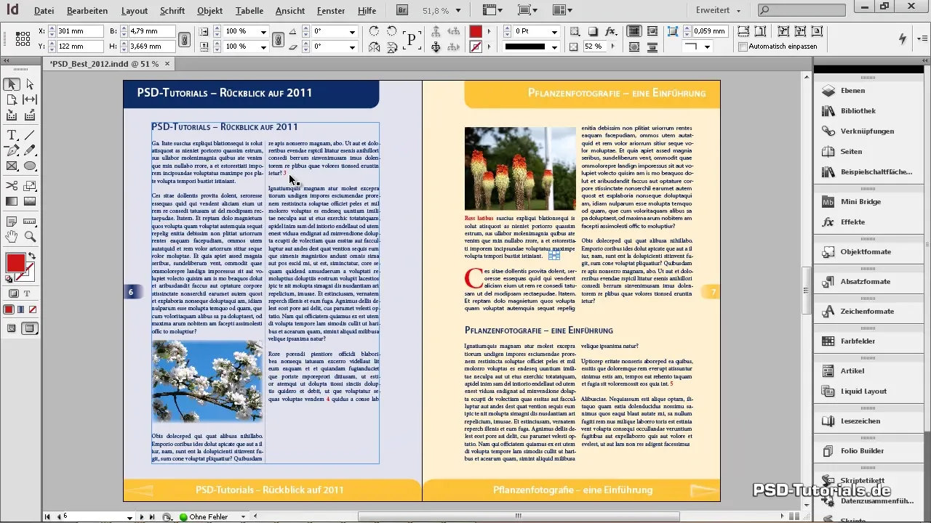Click the red fill swatch in control bar
Viewport: 931px width, 523px height.
click(476, 32)
